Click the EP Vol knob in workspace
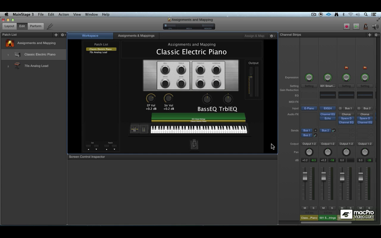381x238 pixels. tap(151, 98)
